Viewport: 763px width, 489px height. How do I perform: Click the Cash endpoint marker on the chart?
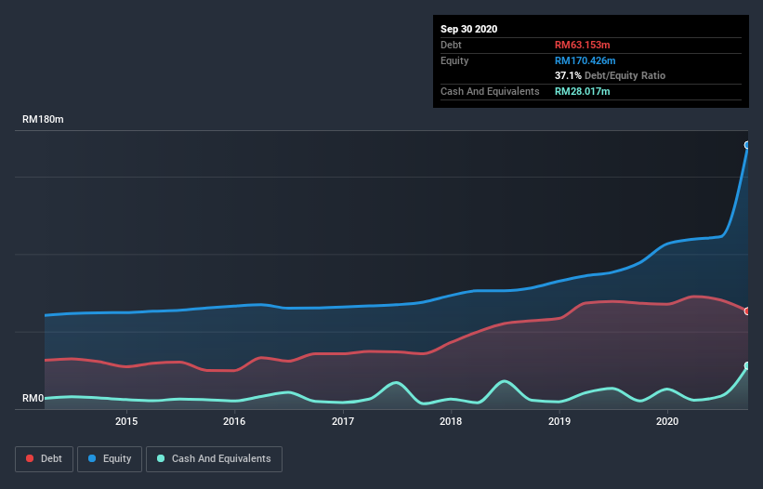(747, 365)
